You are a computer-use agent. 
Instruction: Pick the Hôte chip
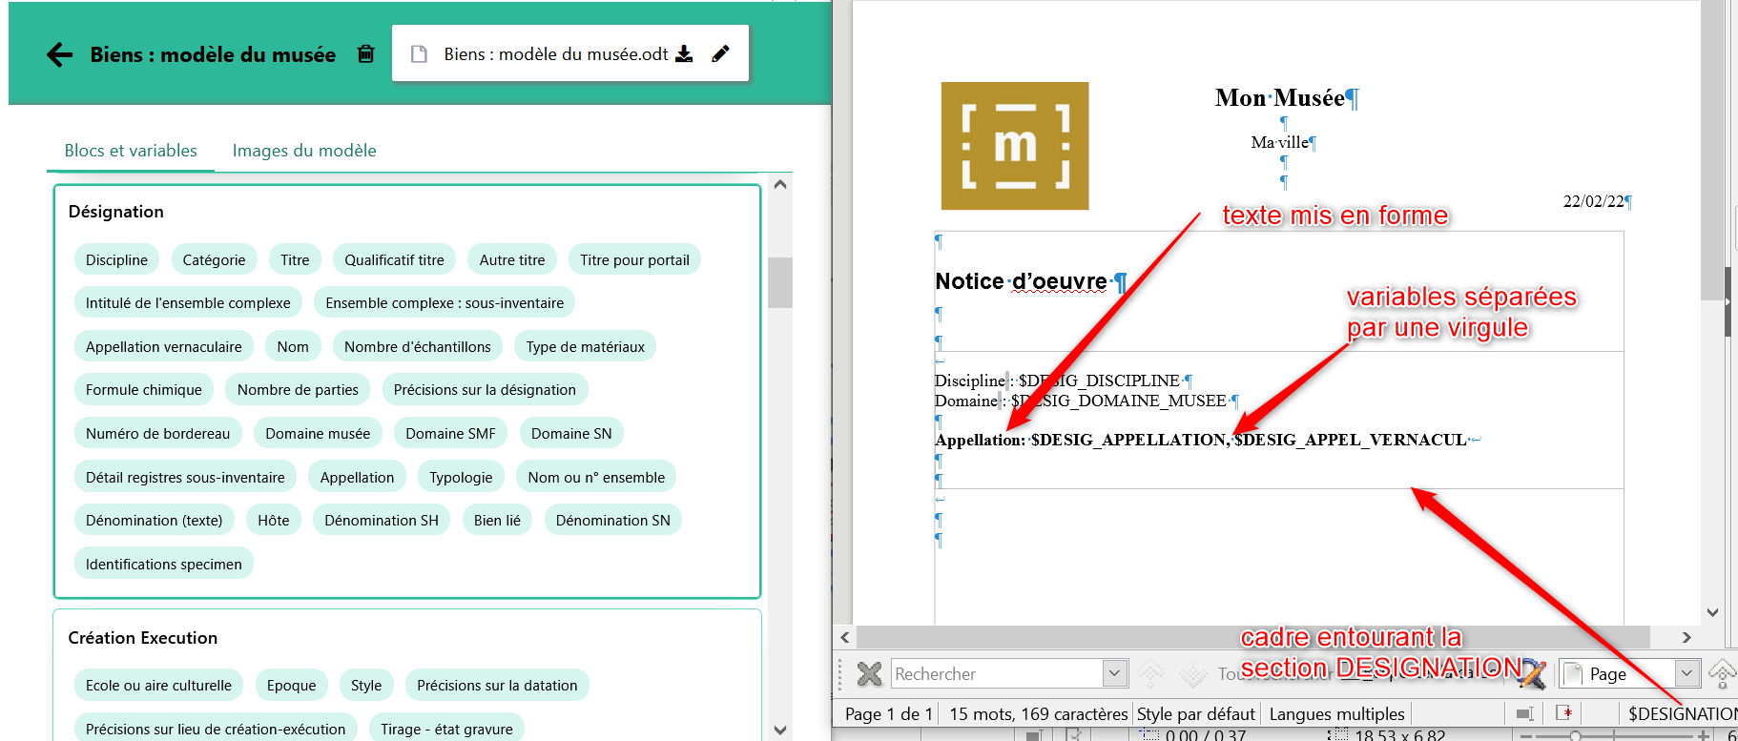[274, 520]
